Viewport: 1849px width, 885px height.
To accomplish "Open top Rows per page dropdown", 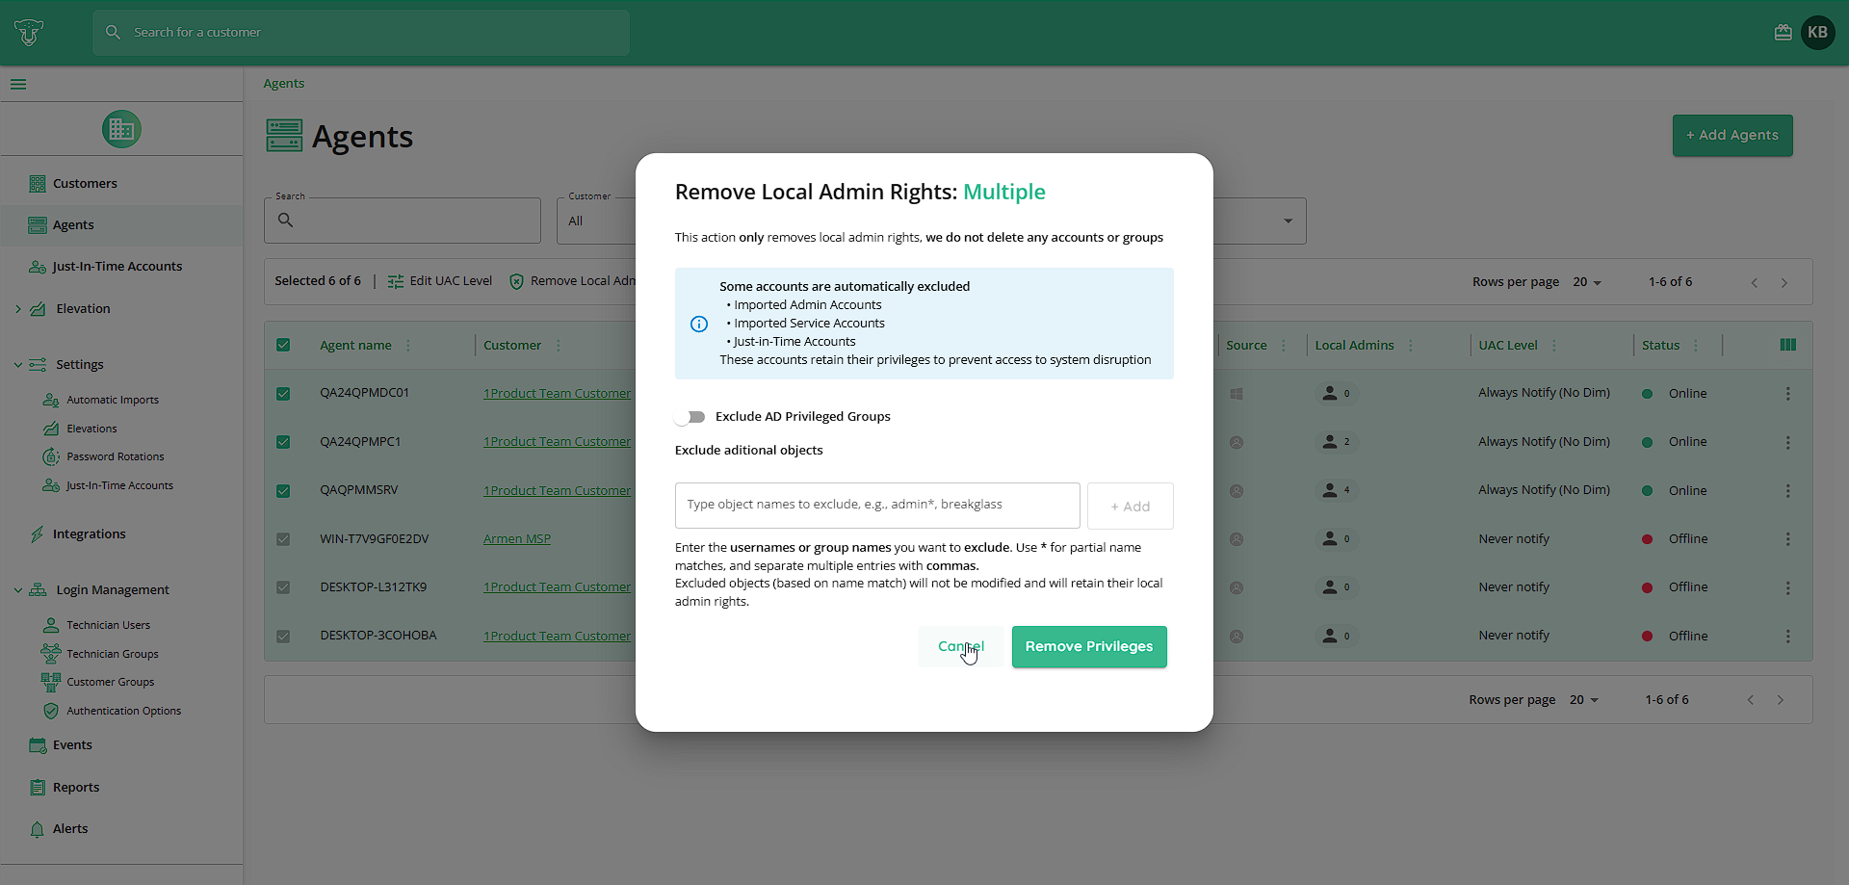I will pyautogui.click(x=1587, y=282).
